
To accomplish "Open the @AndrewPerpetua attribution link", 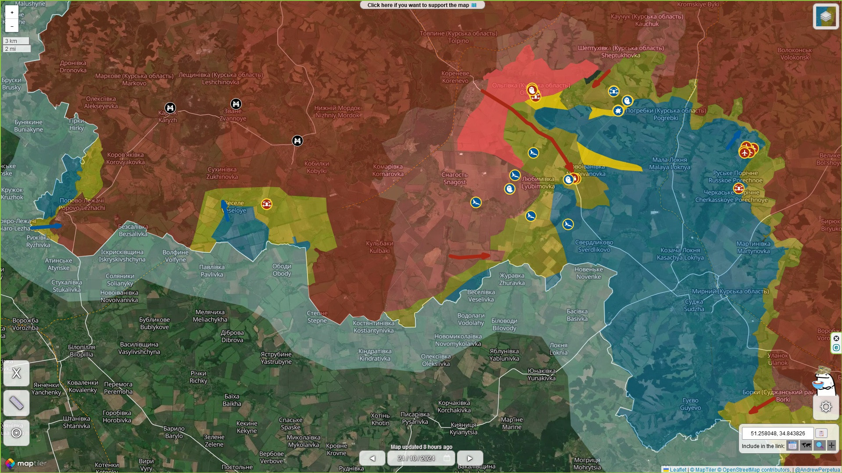I will coord(817,469).
